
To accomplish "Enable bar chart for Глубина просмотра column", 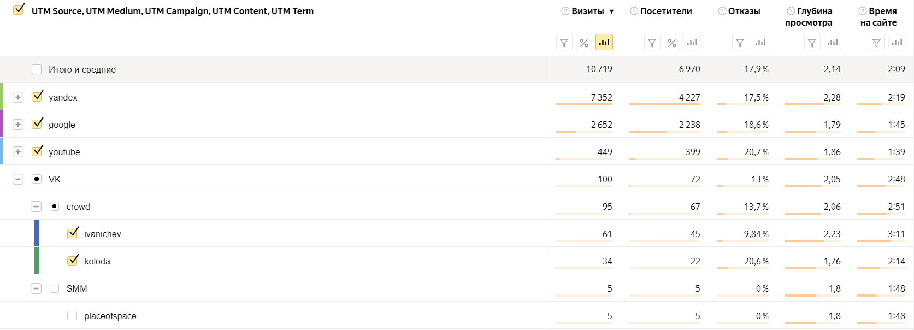I will coord(833,43).
